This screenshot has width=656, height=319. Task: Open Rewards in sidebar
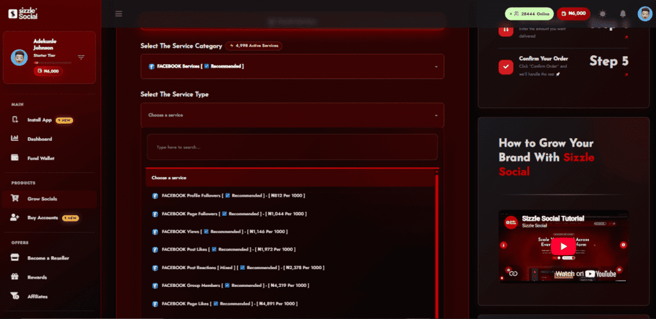[x=37, y=277]
